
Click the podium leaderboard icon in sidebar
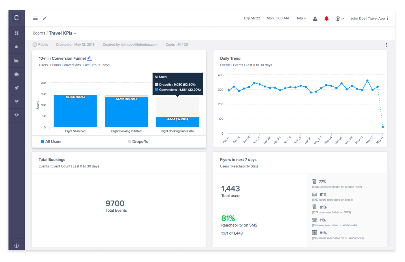pos(16,47)
